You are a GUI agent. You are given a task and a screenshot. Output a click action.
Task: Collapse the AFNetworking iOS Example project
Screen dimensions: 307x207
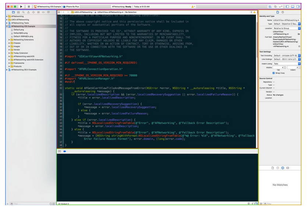coord(7,26)
